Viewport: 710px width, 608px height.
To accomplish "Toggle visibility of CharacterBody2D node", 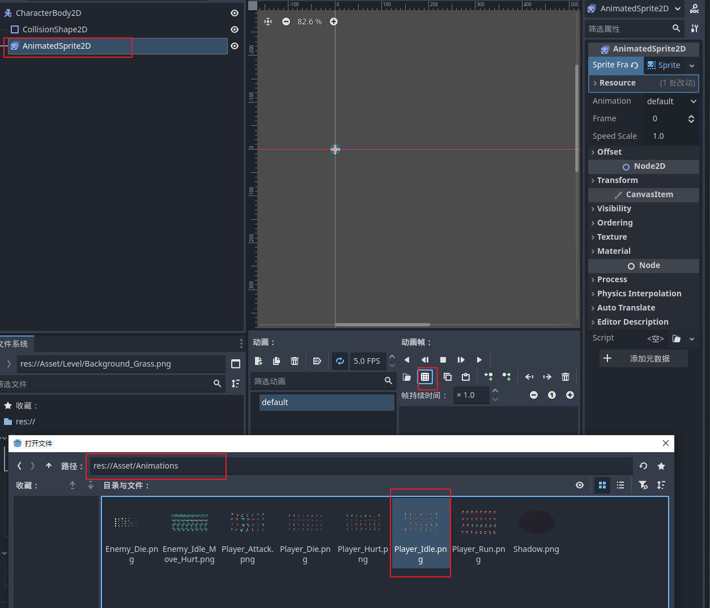I will click(235, 13).
